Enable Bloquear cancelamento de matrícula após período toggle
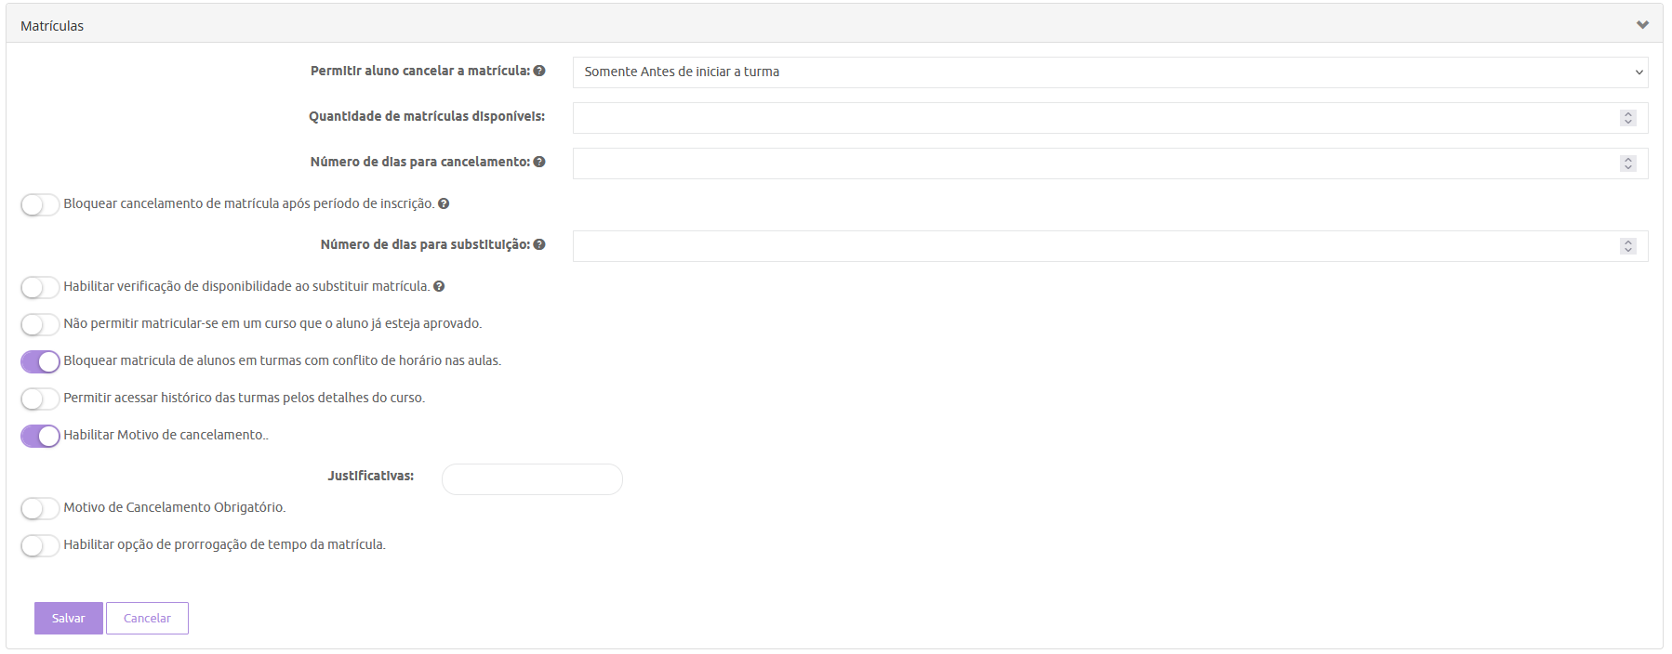 [40, 204]
